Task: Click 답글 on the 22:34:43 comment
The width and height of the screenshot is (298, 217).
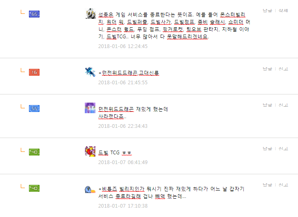Action: click(267, 105)
